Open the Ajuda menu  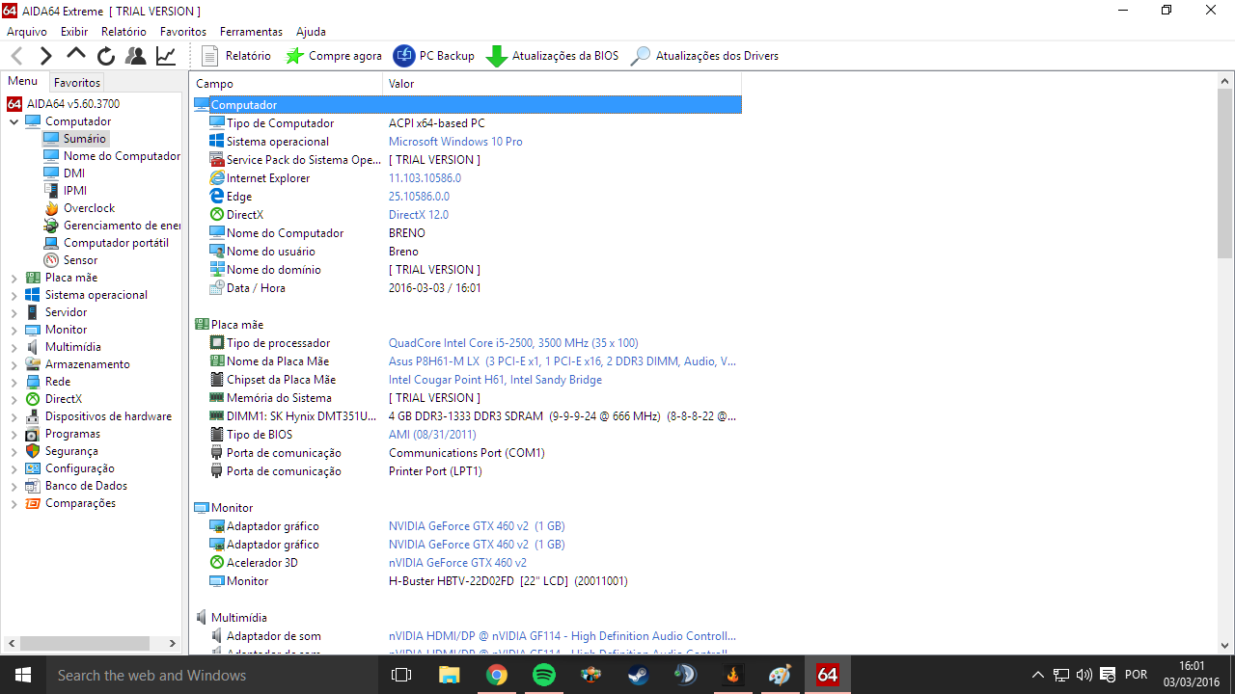[311, 32]
